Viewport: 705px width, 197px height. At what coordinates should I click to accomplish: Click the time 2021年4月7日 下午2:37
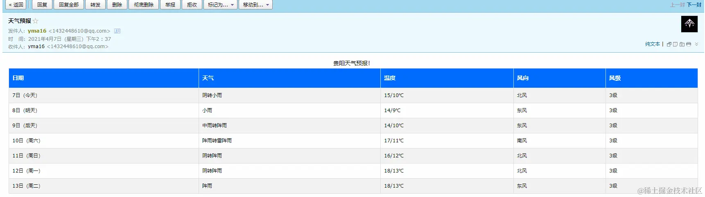[x=70, y=39]
